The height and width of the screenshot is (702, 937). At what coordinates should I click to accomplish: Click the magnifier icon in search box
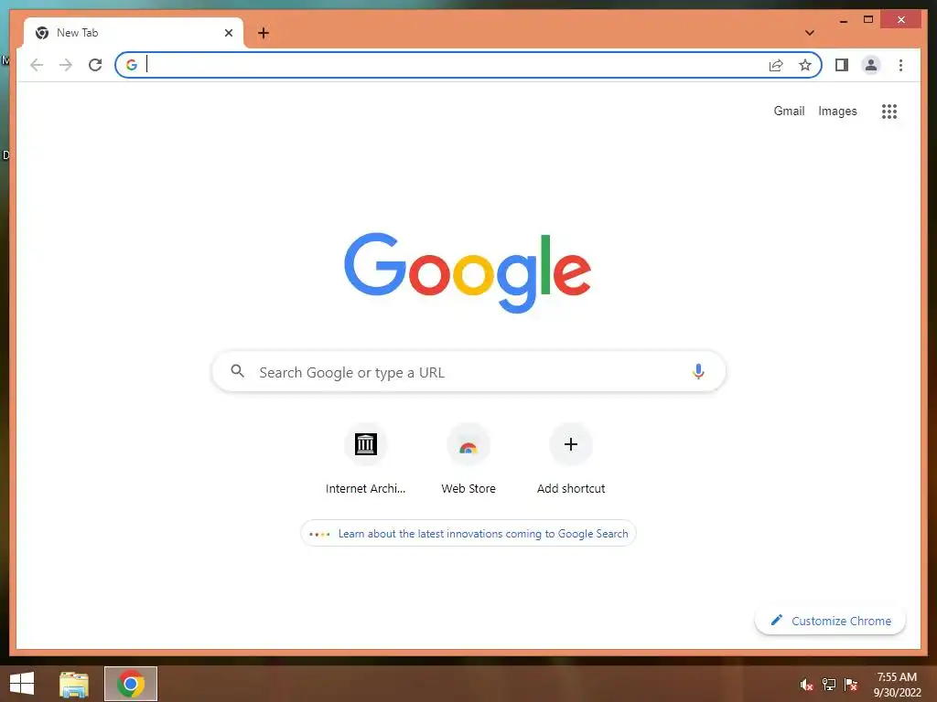(x=237, y=371)
